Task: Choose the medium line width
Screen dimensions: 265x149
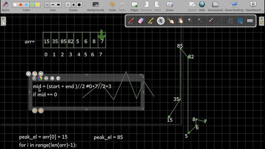Action: point(53,5)
